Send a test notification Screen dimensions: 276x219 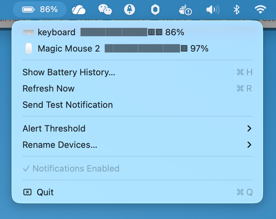click(67, 105)
